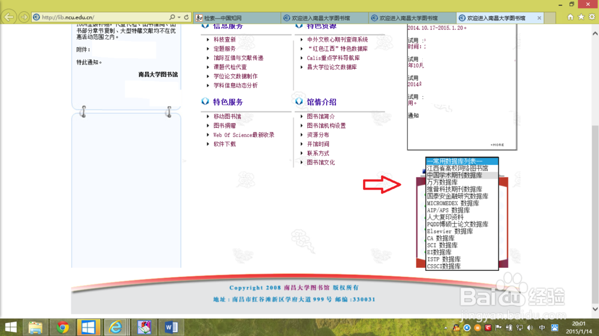Open the 图书捐赠 link
This screenshot has height=336, width=599.
coord(225,126)
